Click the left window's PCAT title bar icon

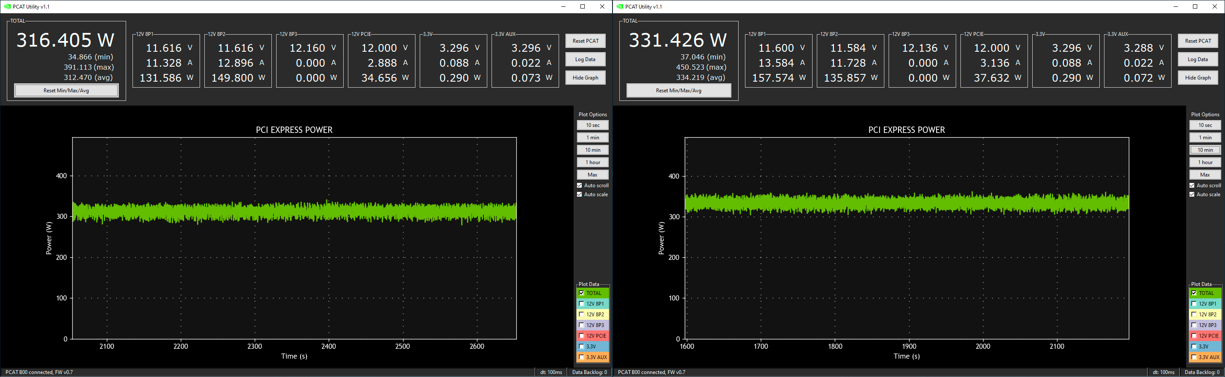pos(7,7)
